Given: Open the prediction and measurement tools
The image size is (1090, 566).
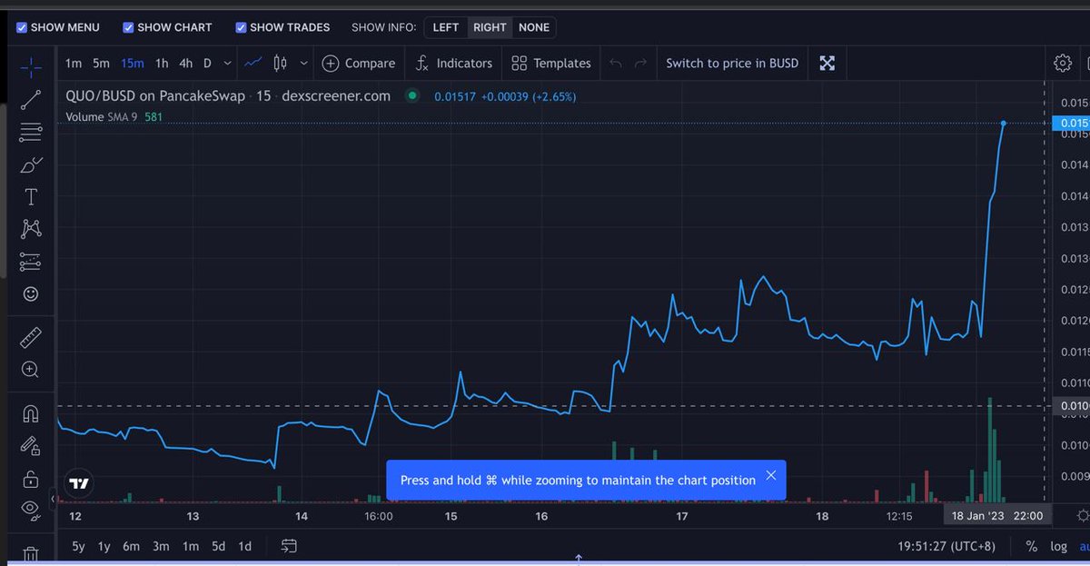Looking at the screenshot, I should coord(31,262).
